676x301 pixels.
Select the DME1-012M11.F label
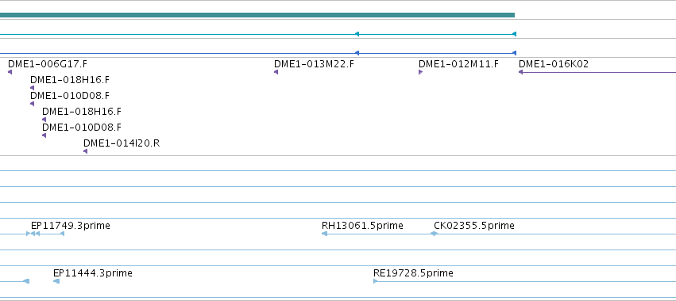[x=458, y=64]
